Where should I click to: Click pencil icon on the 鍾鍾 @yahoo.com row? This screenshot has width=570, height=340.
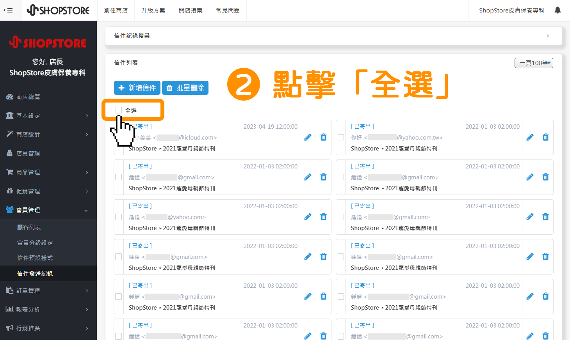pyautogui.click(x=308, y=217)
